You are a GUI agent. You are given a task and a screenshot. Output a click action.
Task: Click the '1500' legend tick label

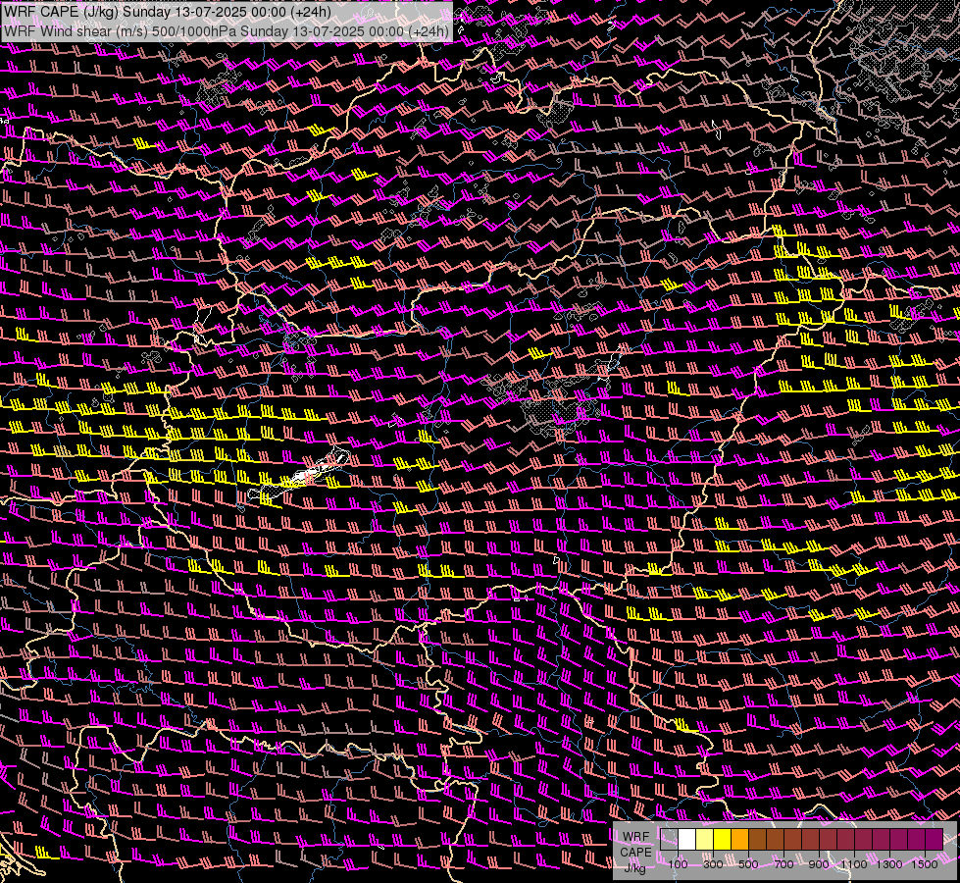(x=925, y=864)
